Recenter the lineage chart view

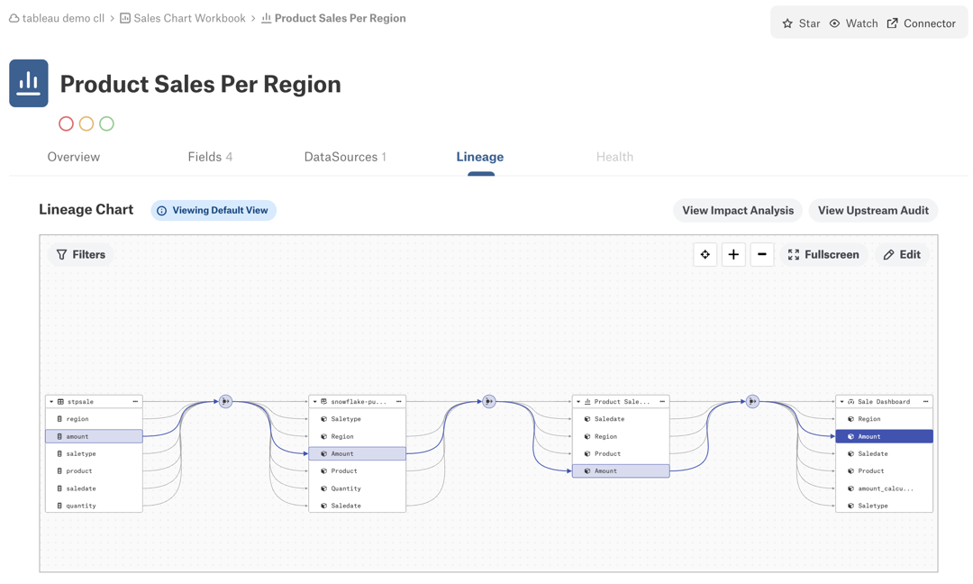pos(705,254)
